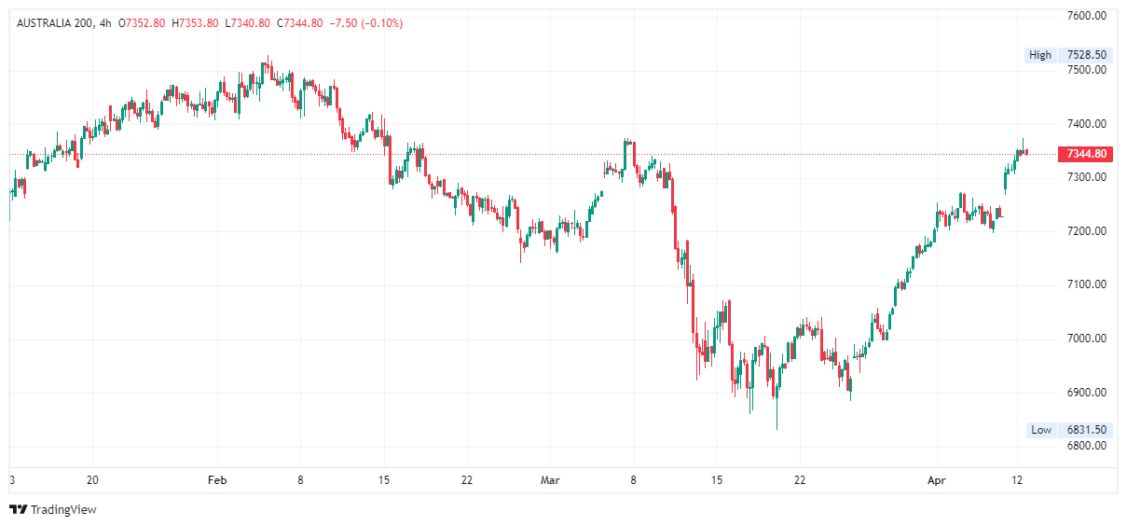
Task: Select the 6800.00 price axis label
Action: pyautogui.click(x=1086, y=446)
